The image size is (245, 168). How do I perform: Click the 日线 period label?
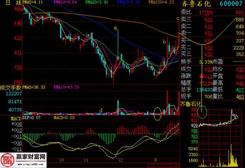10,3
